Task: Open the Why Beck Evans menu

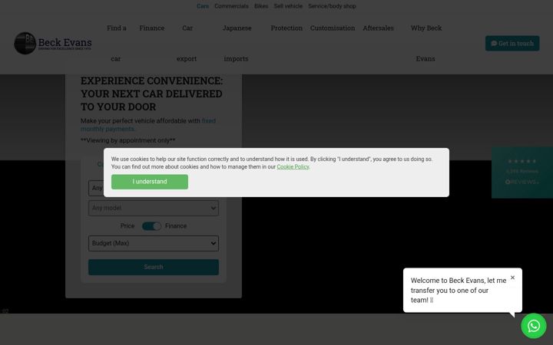Action: (x=426, y=43)
